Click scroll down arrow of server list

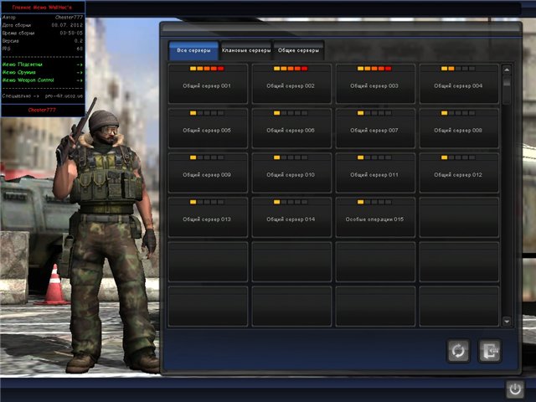click(507, 322)
